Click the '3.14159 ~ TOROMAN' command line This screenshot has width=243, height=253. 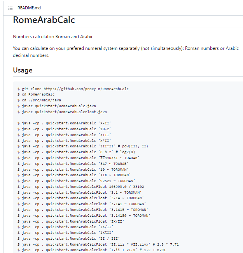(x=84, y=215)
